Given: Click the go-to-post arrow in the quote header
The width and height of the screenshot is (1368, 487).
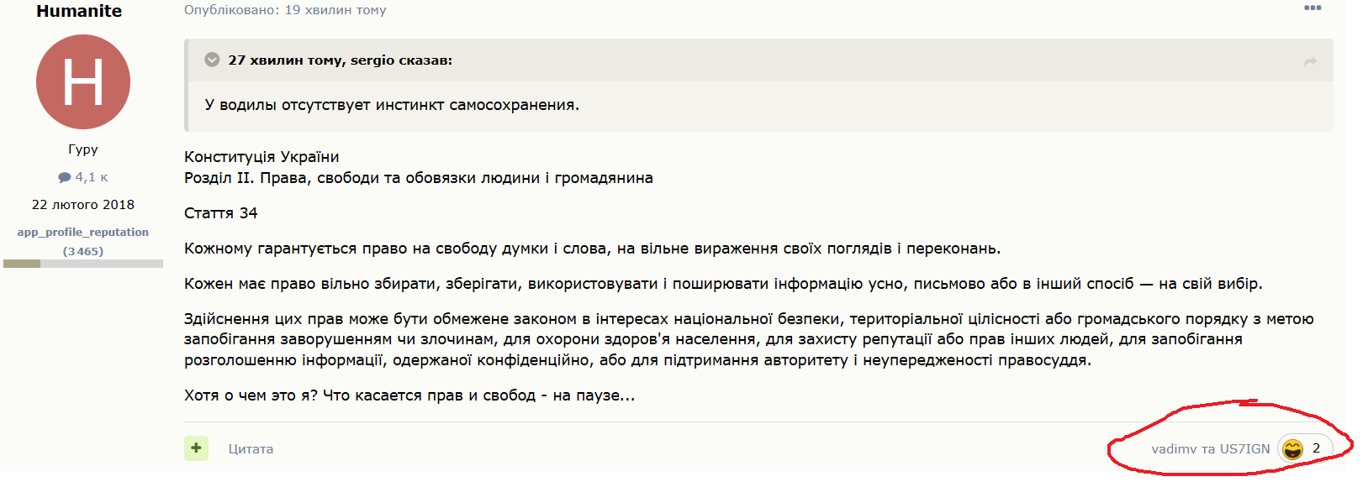Looking at the screenshot, I should [1310, 61].
